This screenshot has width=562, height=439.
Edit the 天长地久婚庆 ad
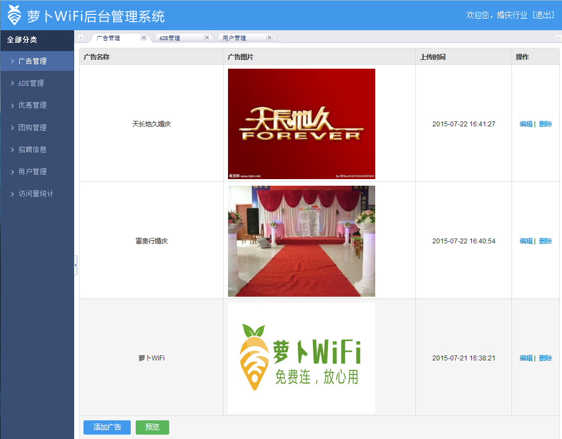(x=526, y=124)
